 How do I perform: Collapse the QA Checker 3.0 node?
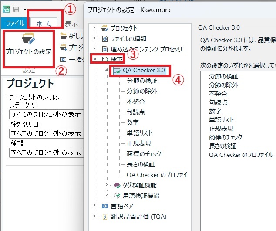[x=107, y=70]
